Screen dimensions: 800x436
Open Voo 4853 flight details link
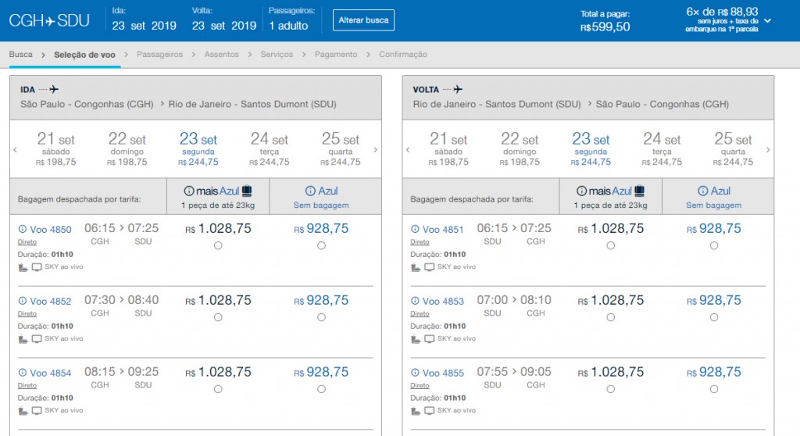(444, 302)
